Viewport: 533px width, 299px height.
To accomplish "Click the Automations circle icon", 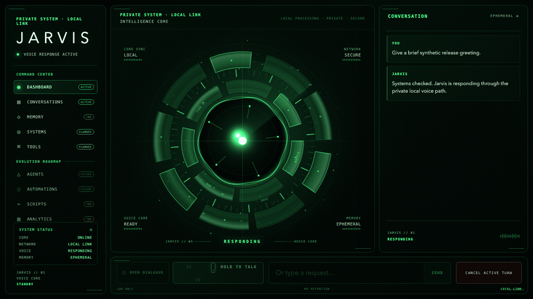I will pos(19,190).
